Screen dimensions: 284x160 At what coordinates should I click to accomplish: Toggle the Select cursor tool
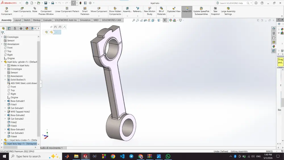coord(73,3)
